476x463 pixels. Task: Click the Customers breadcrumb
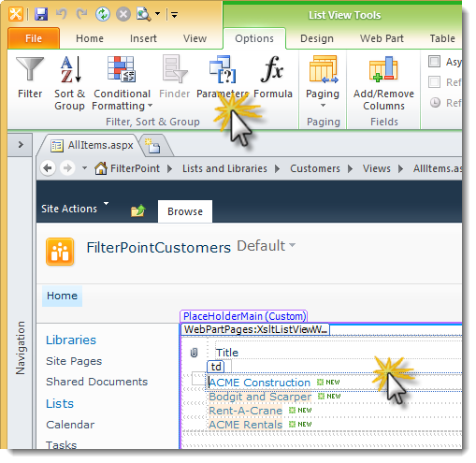click(x=315, y=168)
